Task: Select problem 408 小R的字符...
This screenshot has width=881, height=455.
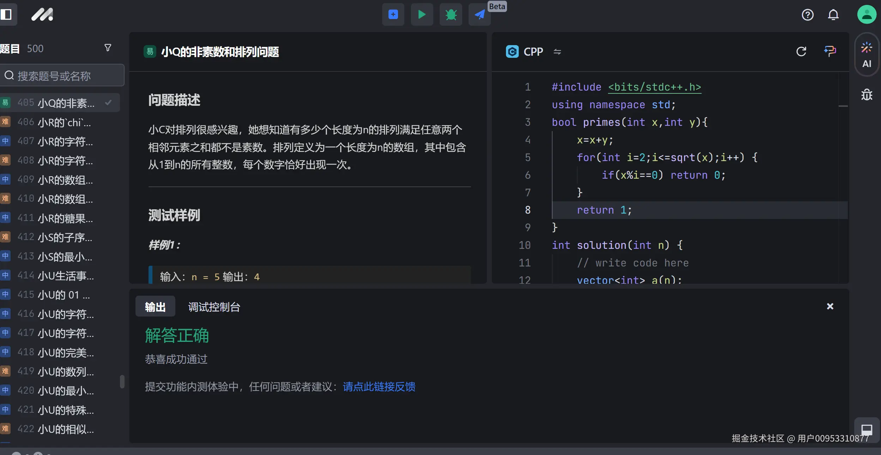Action: tap(59, 160)
